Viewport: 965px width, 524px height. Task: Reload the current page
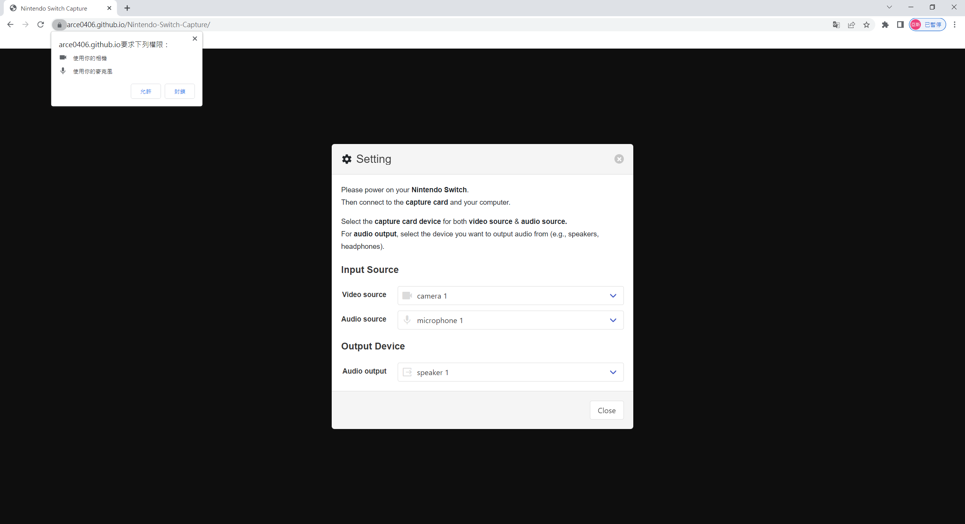pyautogui.click(x=40, y=25)
